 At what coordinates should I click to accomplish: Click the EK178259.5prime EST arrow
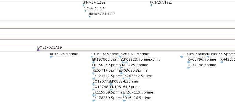(94, 101)
